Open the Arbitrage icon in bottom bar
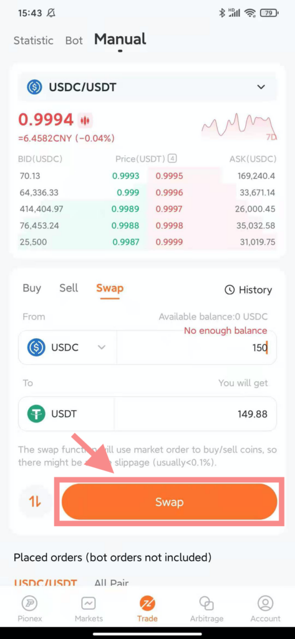 [x=206, y=603]
